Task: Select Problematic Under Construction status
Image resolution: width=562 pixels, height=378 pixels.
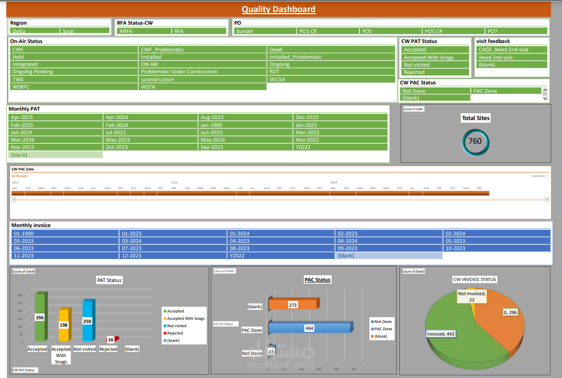Action: 202,72
